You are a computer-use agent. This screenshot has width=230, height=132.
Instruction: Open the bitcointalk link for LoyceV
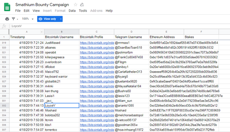pyautogui.click(x=97, y=106)
